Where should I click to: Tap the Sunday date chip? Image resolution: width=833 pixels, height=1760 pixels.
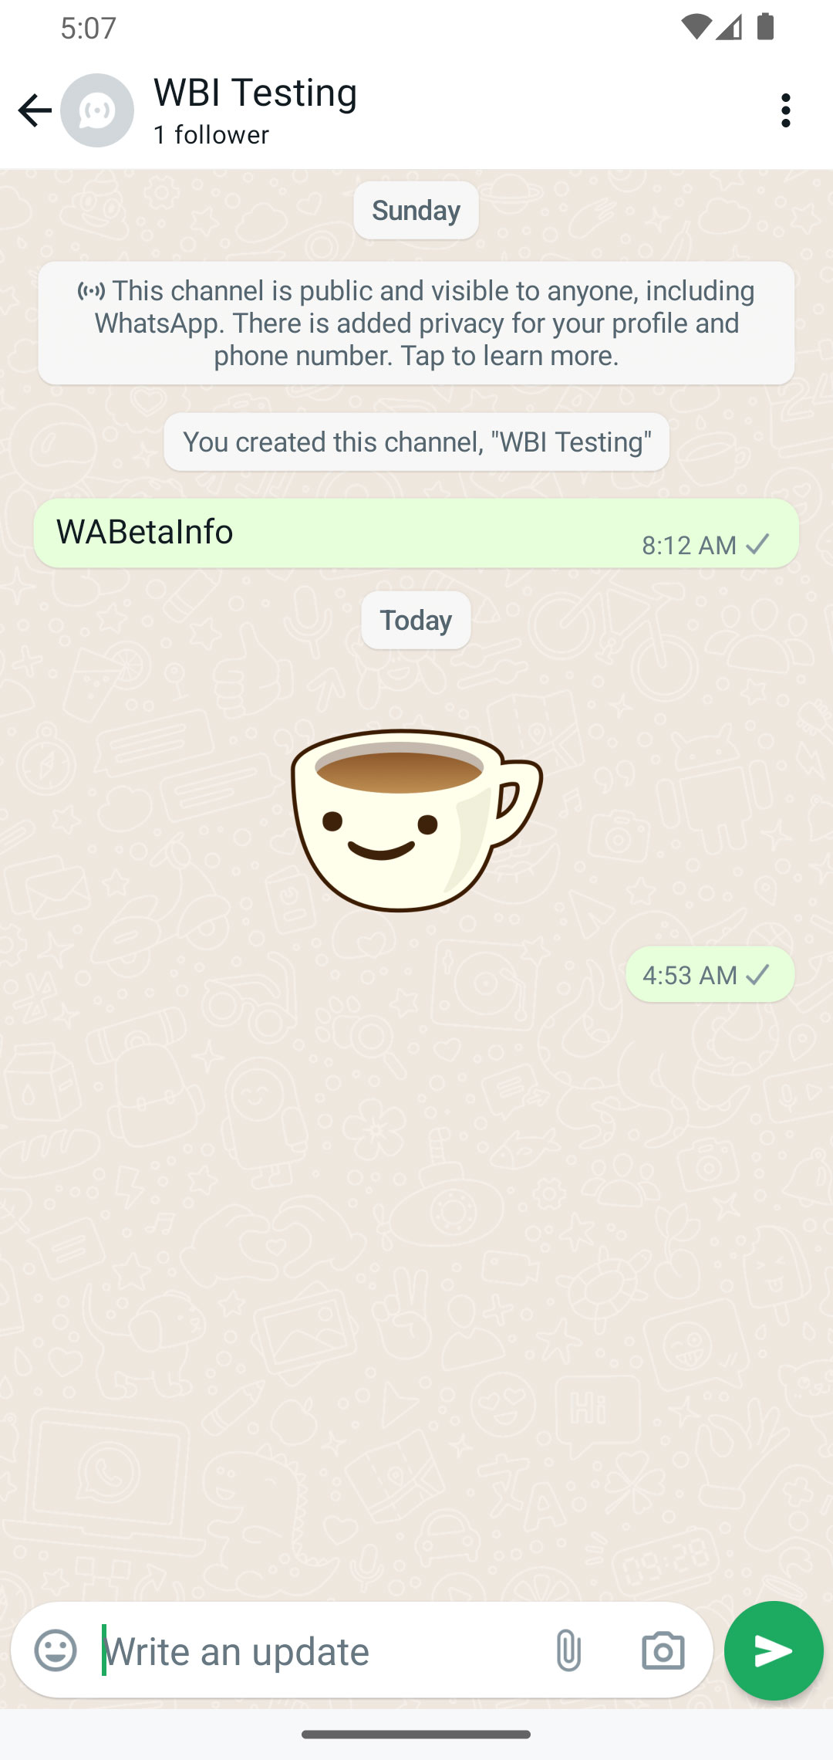[416, 210]
